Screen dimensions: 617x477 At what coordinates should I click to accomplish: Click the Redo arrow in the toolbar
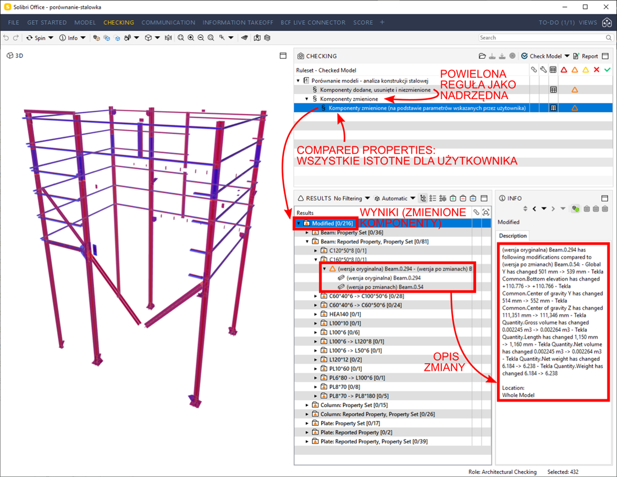coord(16,38)
